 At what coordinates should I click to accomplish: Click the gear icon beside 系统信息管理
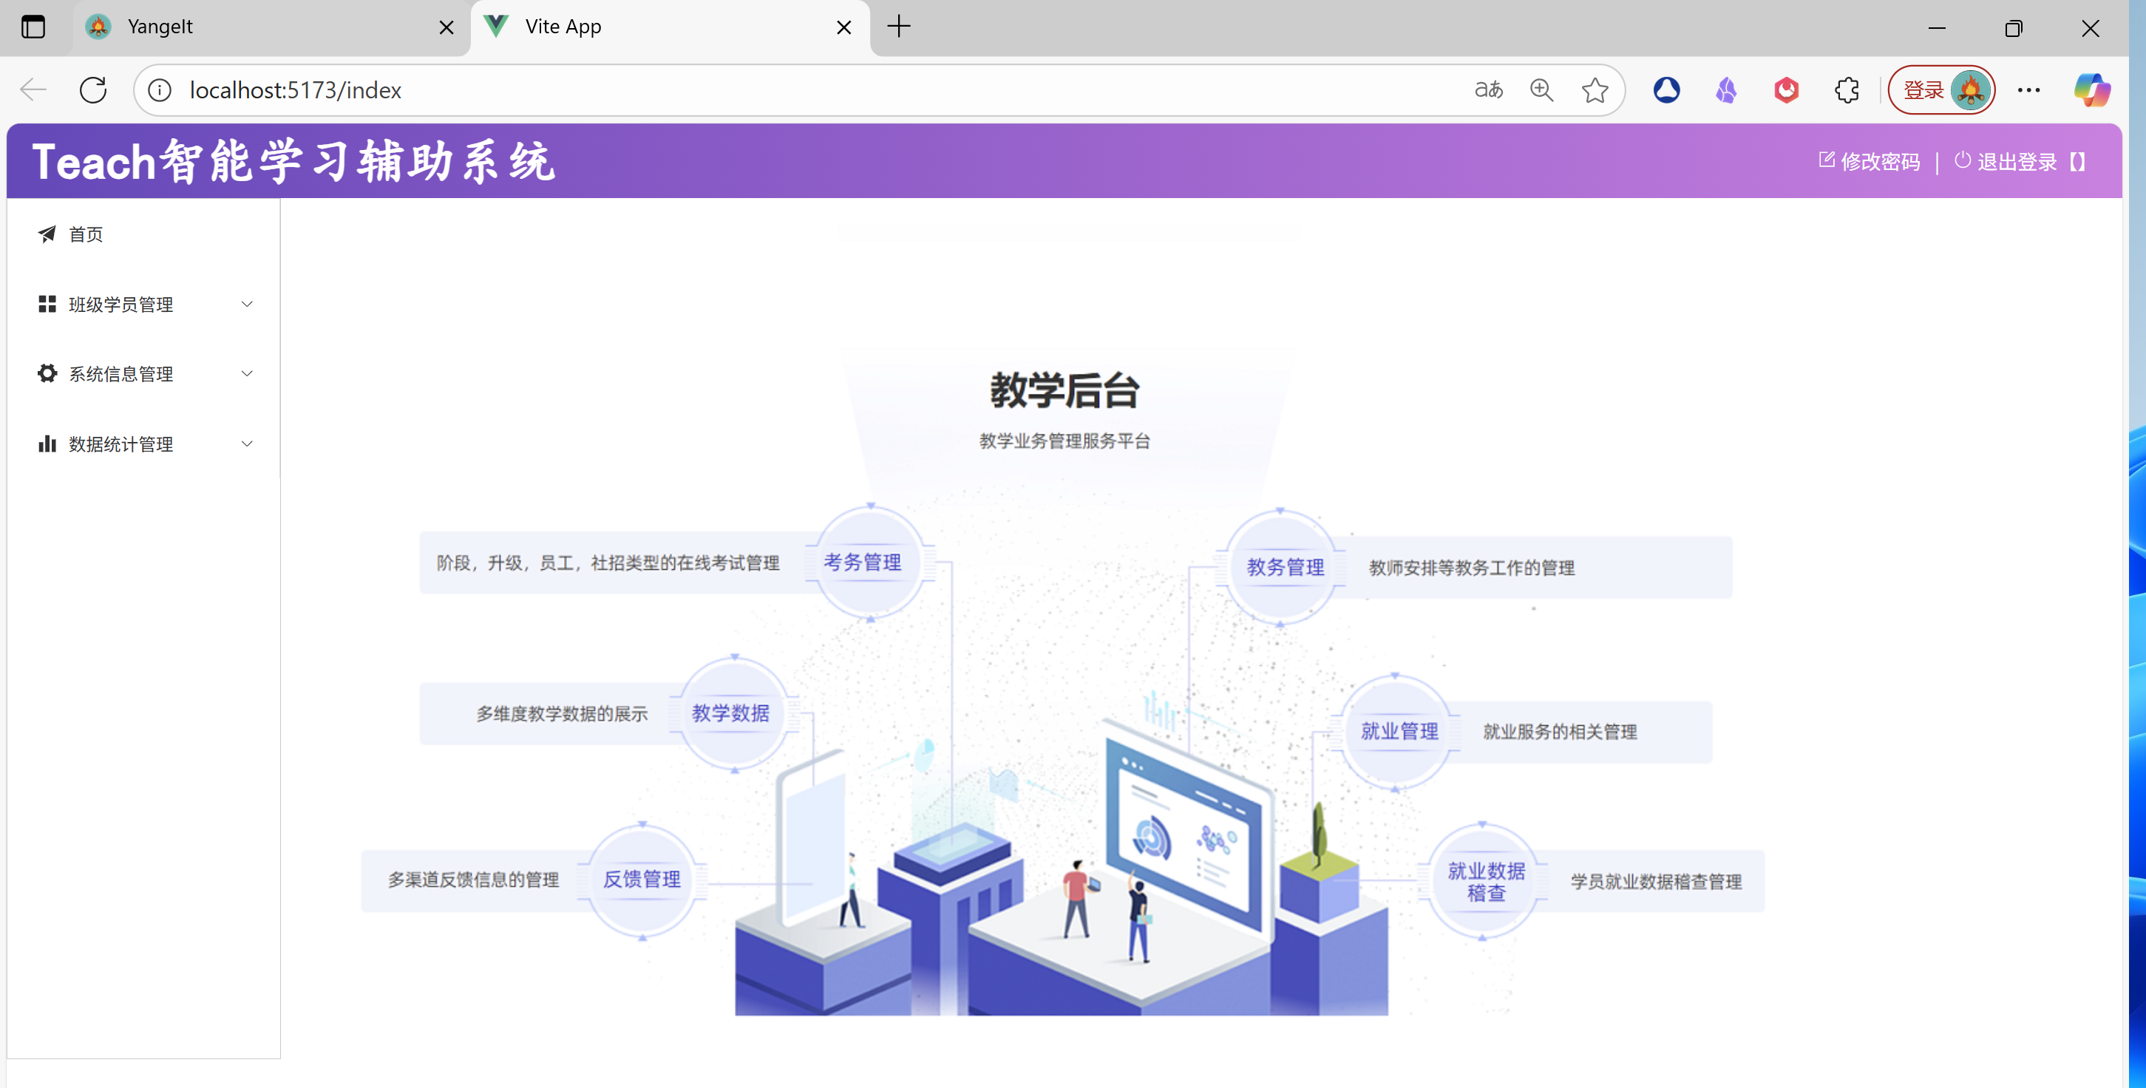(x=47, y=373)
